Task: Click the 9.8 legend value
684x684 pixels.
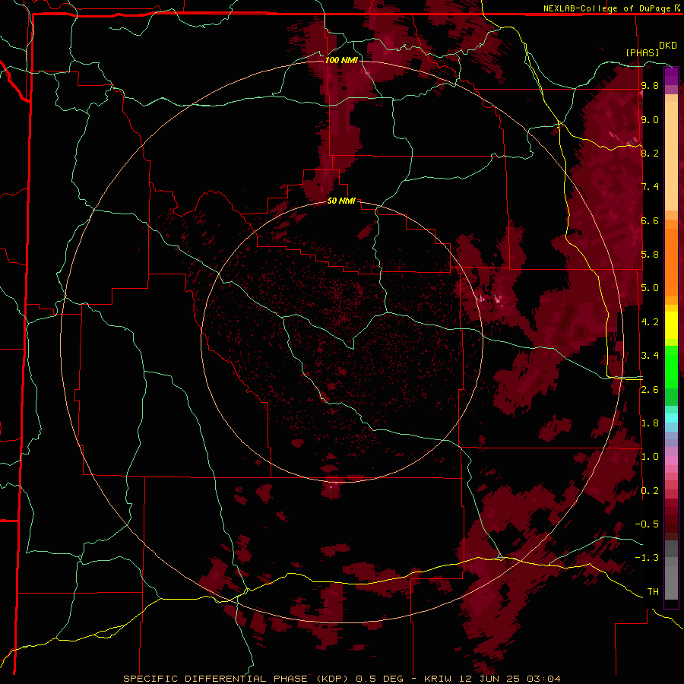Action: tap(650, 85)
